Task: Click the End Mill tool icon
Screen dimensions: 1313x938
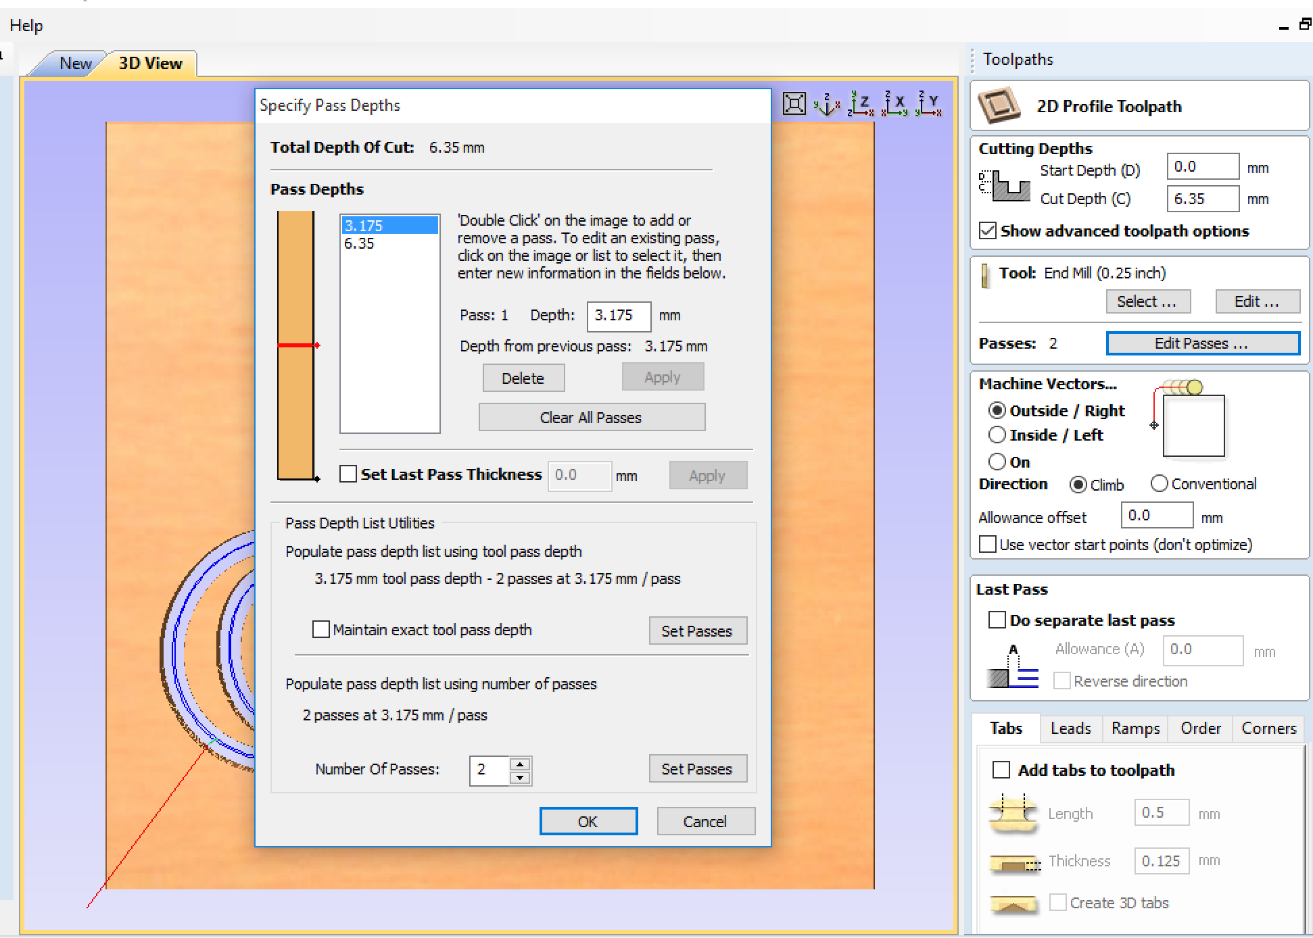Action: click(x=985, y=275)
